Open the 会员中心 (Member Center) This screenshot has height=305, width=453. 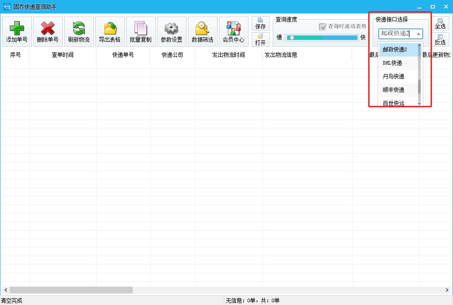233,31
